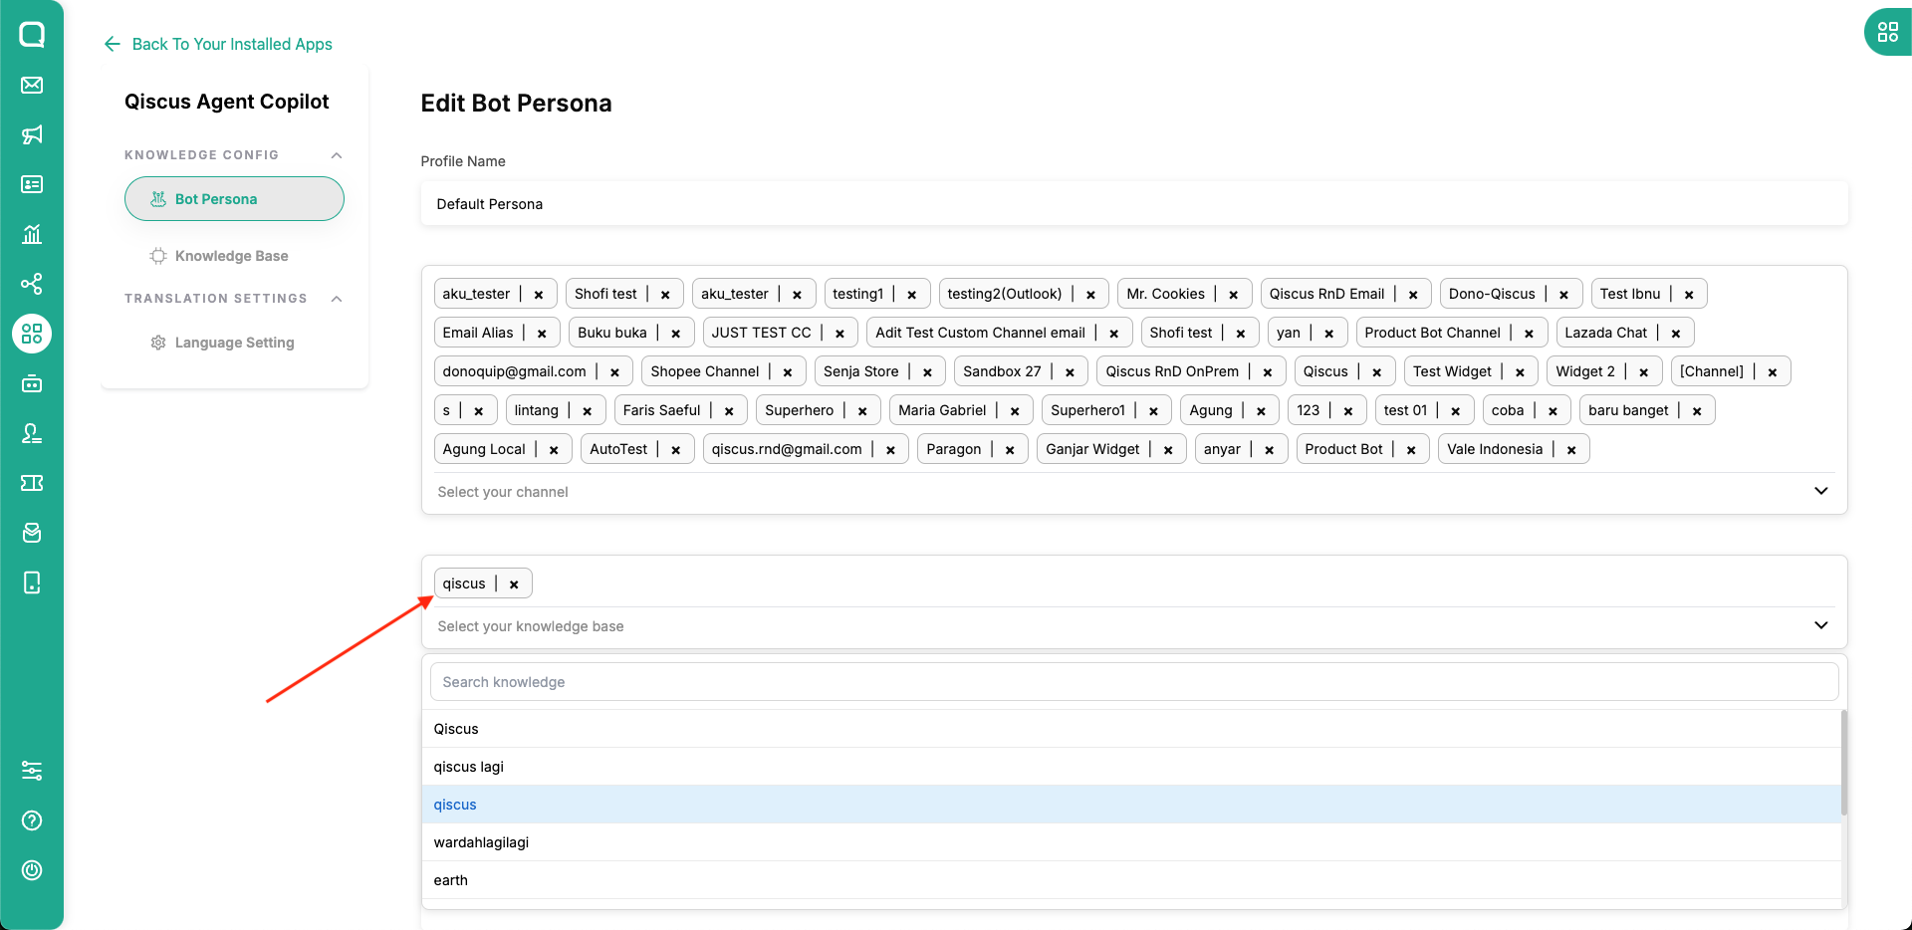
Task: Open the integration share-nodes icon
Action: coord(32,284)
